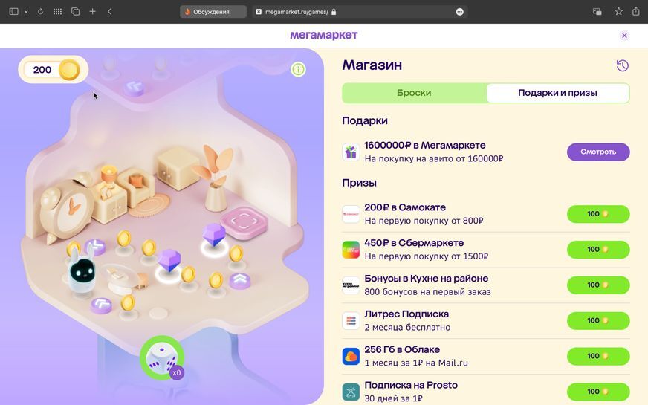Screen dimensions: 648x405
Task: Click the Prosto app icon
Action: pos(351,392)
